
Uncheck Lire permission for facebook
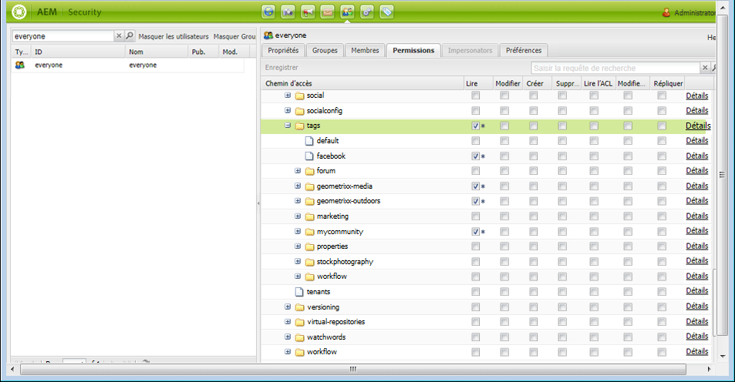(x=475, y=156)
